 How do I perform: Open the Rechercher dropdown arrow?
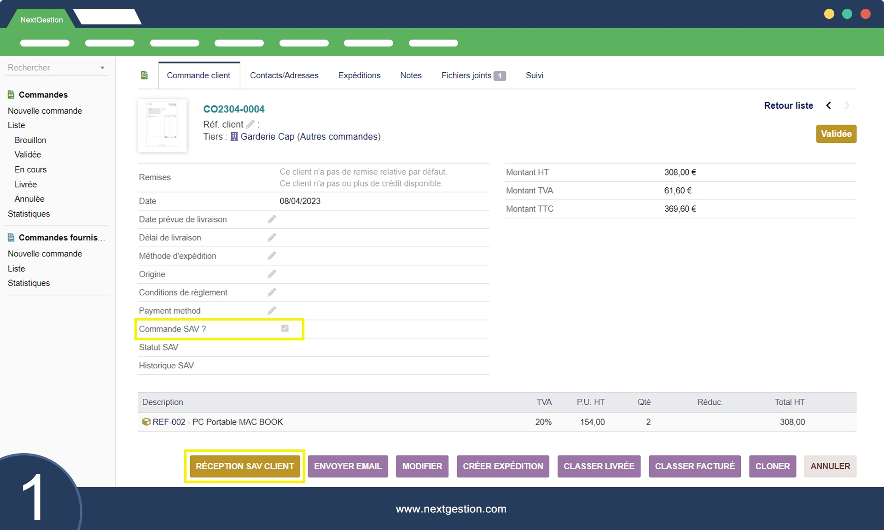pyautogui.click(x=102, y=68)
